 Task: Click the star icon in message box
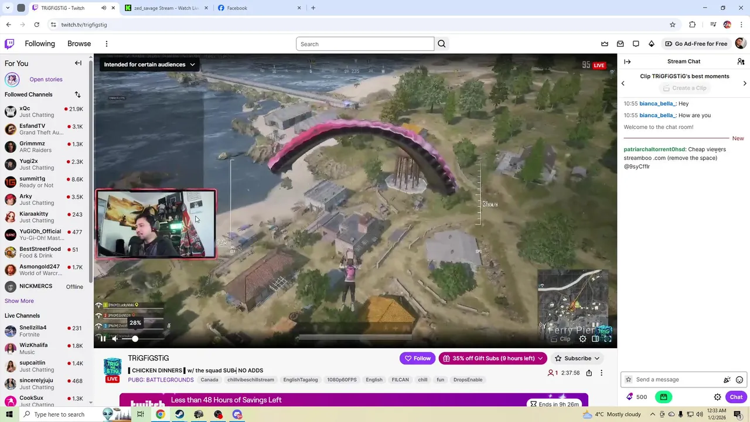pos(629,380)
